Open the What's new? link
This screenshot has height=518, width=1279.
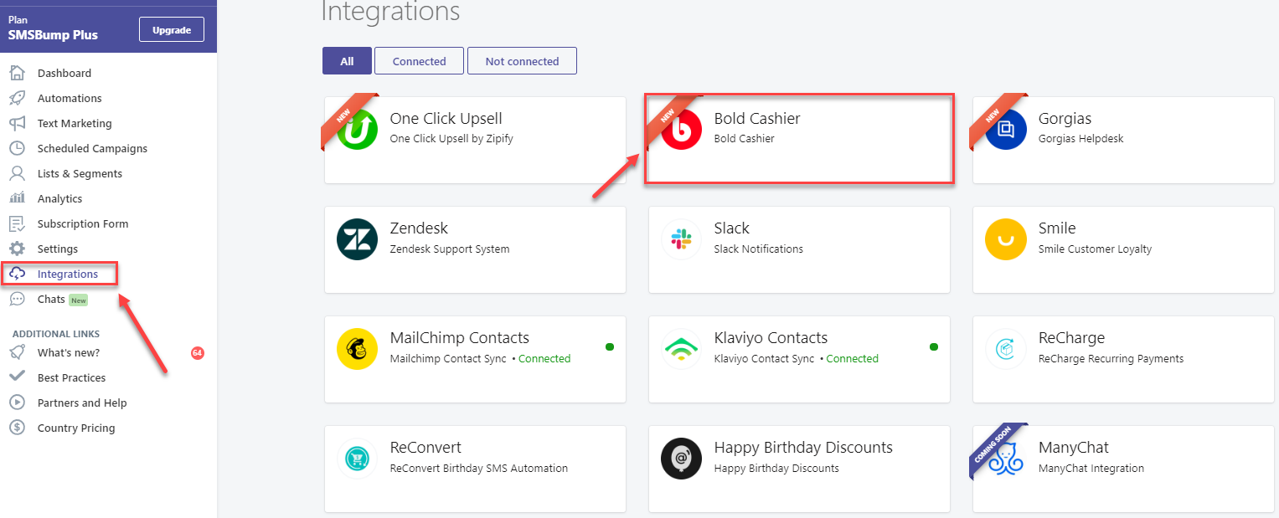pyautogui.click(x=69, y=352)
